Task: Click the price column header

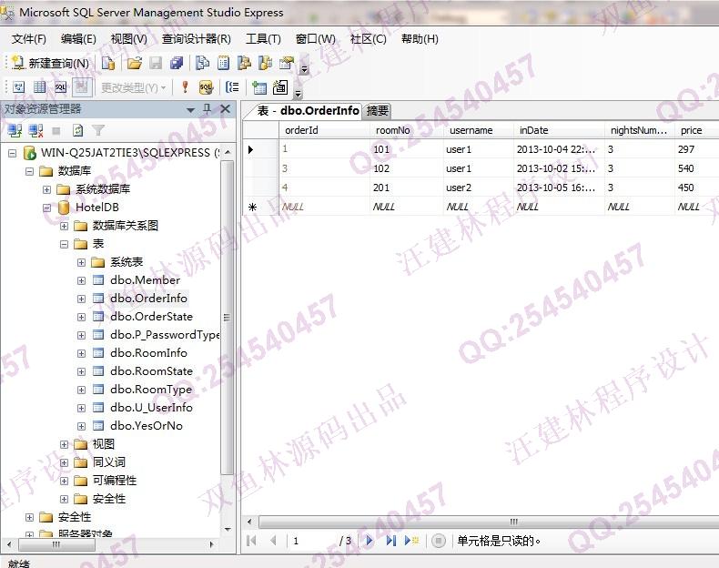Action: coord(697,130)
